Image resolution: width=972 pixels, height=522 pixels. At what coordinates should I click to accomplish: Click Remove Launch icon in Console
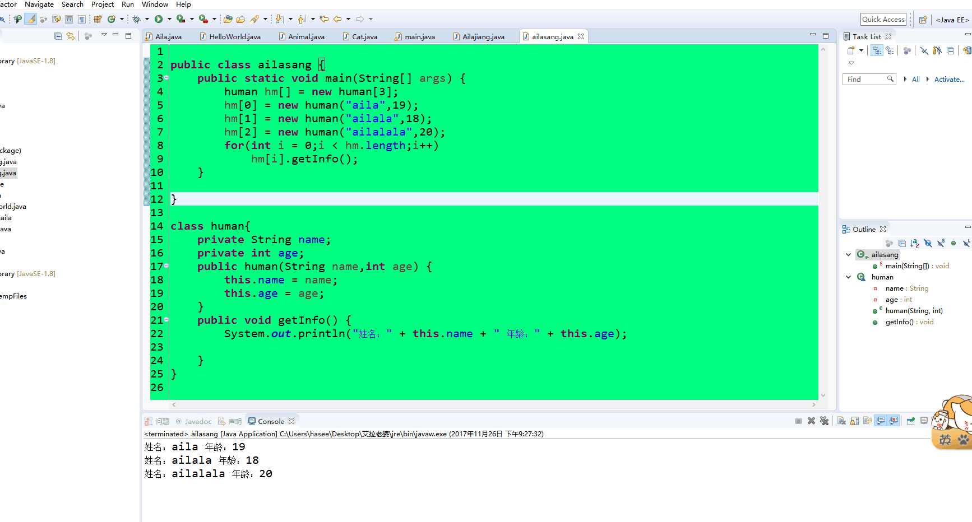pos(811,421)
